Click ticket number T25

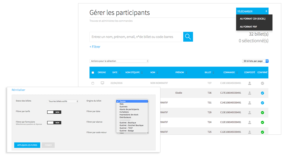tap(209, 132)
